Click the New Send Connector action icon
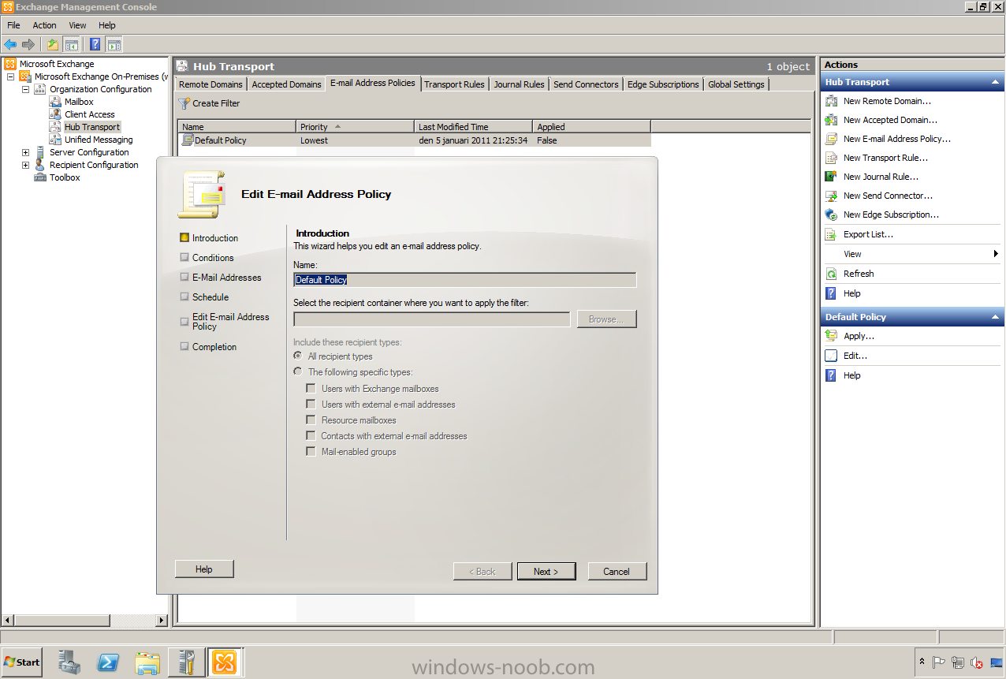Screen dimensions: 1006x679 pyautogui.click(x=831, y=196)
